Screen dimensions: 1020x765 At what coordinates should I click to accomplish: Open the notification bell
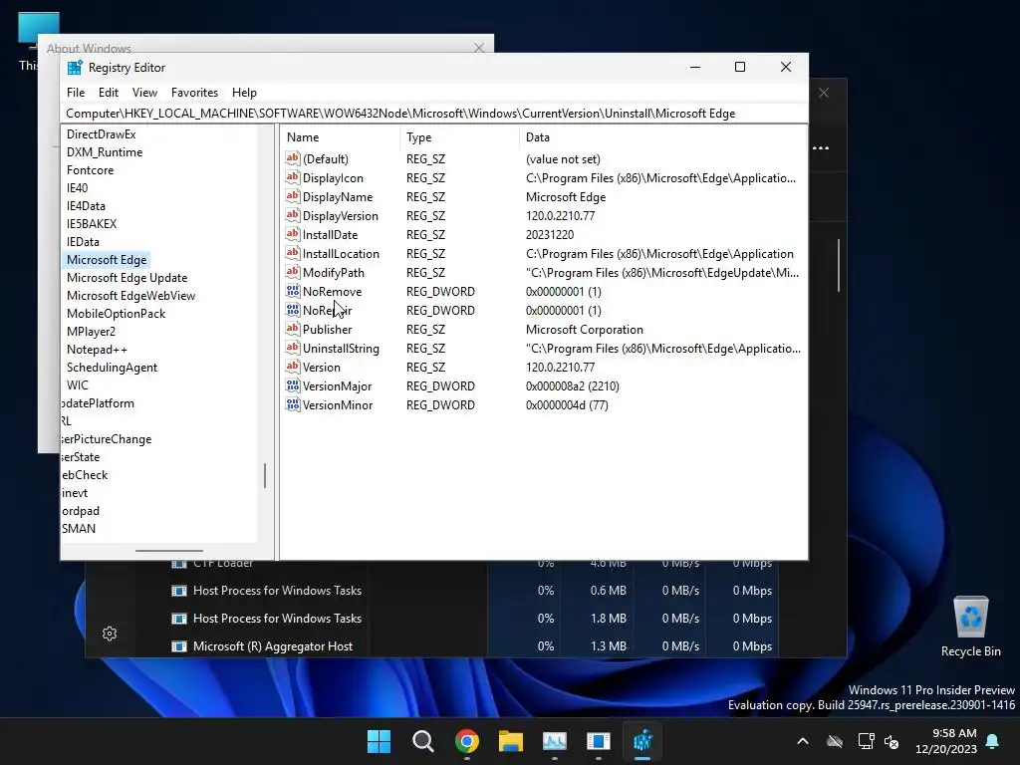pos(993,741)
